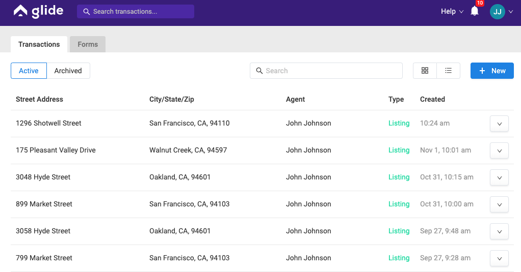521x272 pixels.
Task: Expand options for 1296 Shotwell Street
Action: 499,124
